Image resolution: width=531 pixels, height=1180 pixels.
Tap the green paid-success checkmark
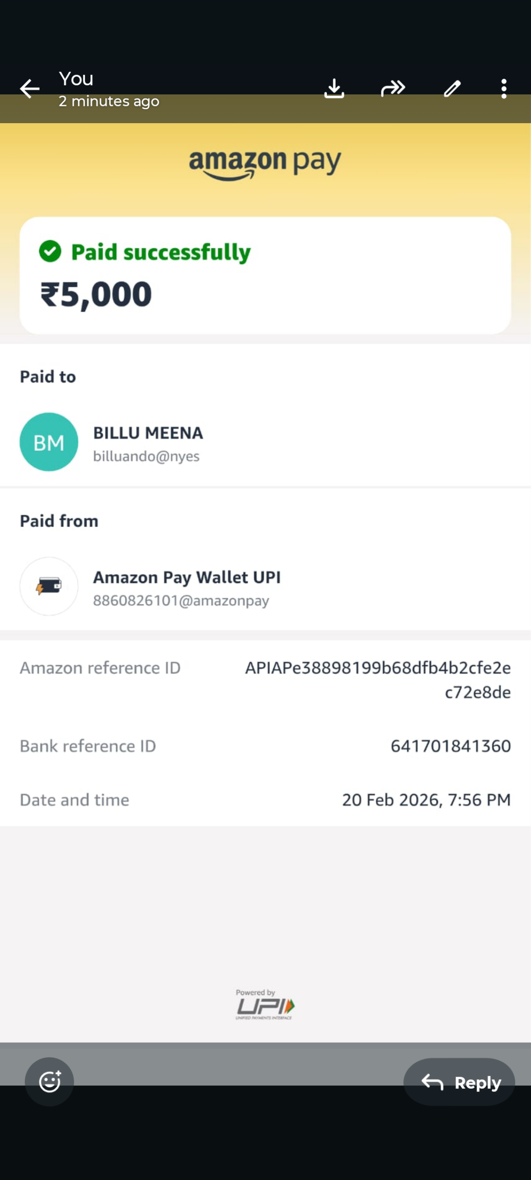(x=50, y=252)
